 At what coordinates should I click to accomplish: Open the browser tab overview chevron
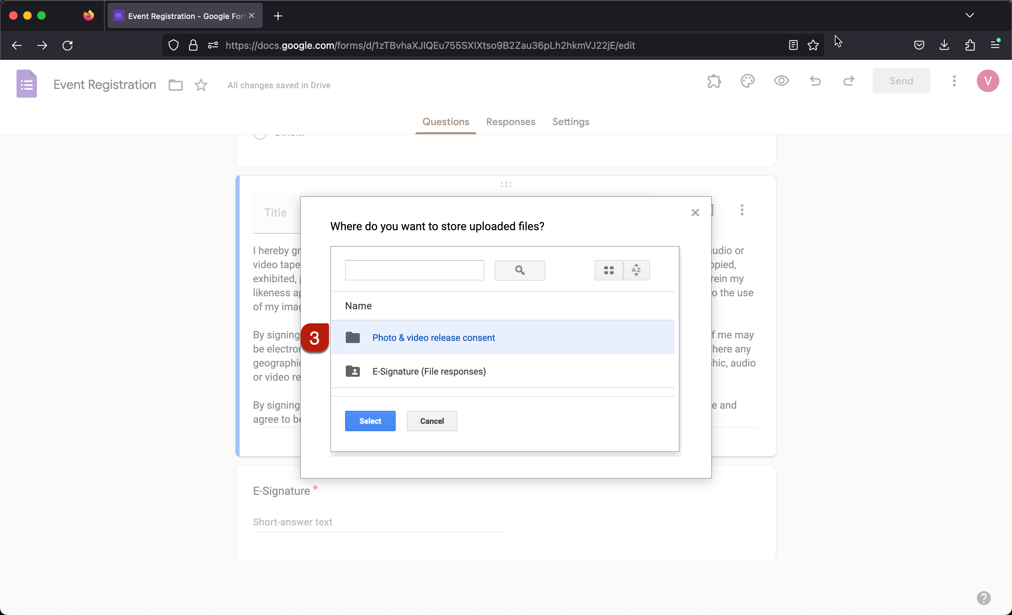(x=970, y=15)
